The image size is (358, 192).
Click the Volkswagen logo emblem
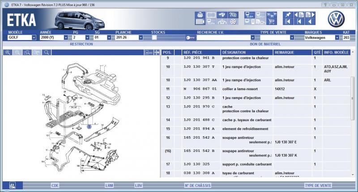click(337, 19)
